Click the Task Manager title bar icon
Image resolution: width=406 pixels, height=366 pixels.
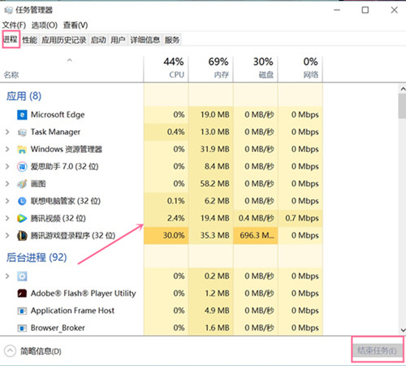[x=8, y=11]
